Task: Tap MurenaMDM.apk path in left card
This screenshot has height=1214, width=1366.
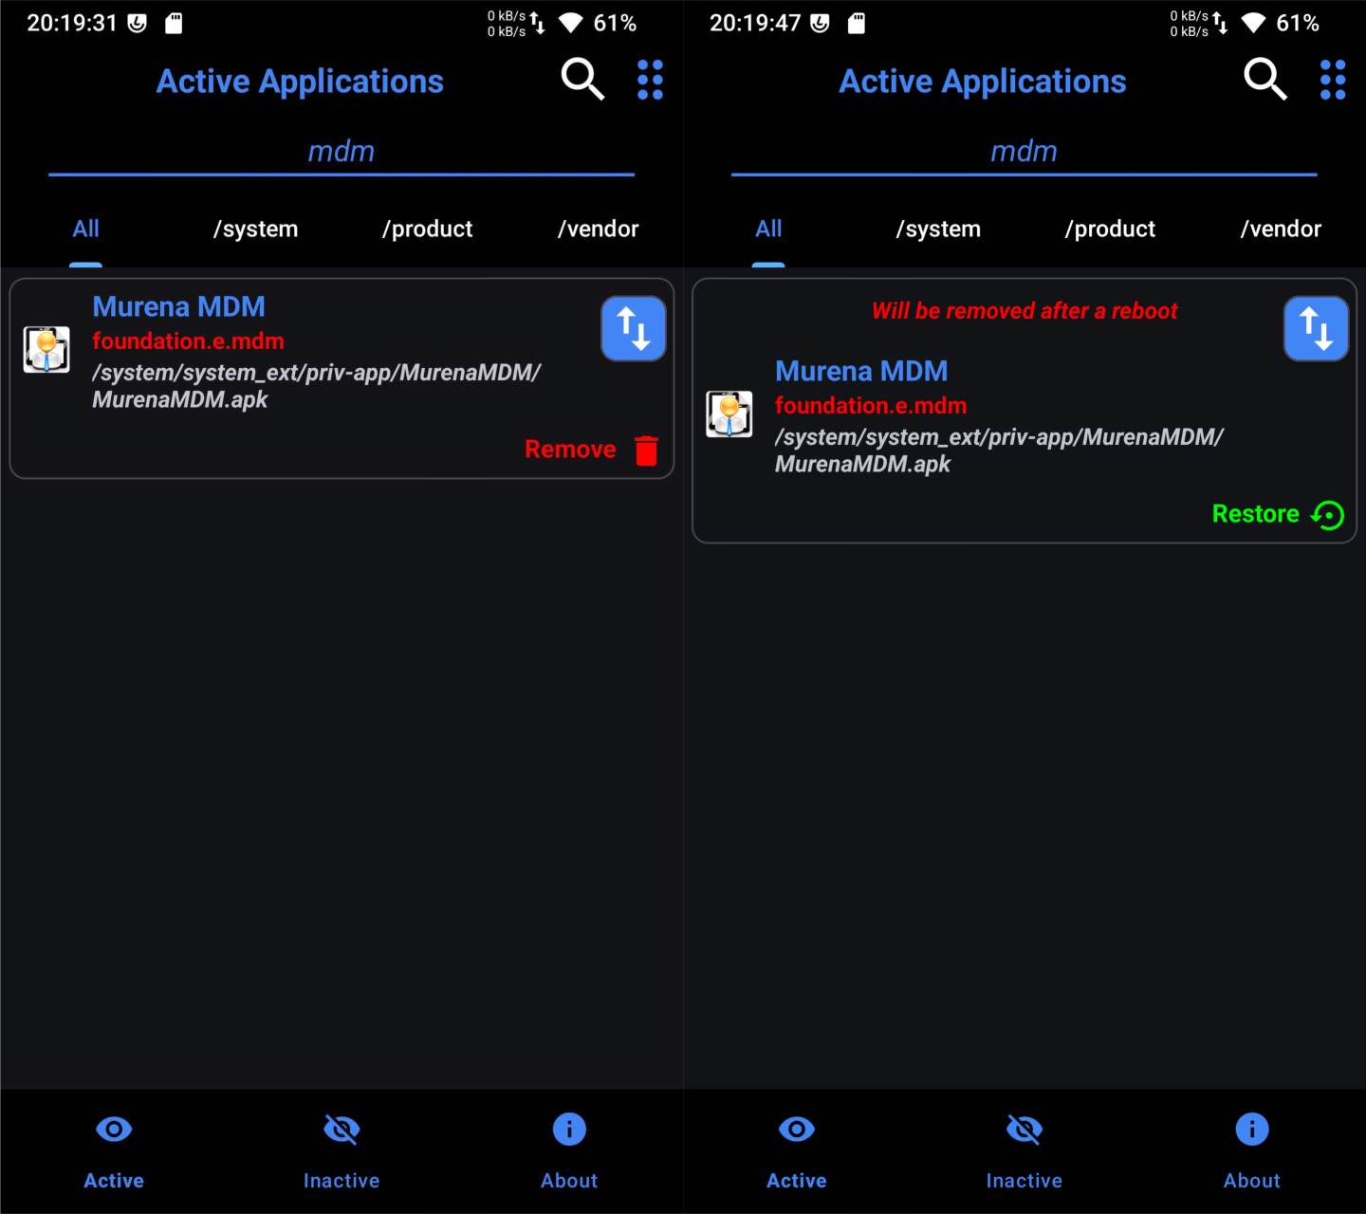Action: (x=316, y=386)
